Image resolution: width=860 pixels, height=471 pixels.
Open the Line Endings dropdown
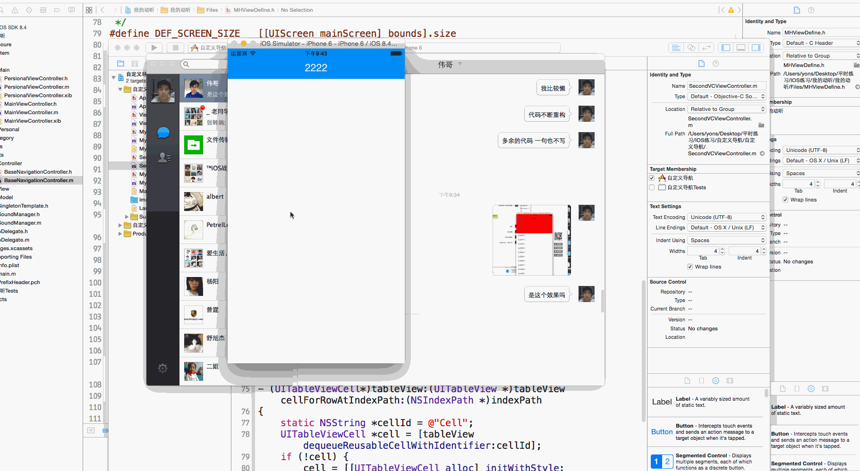pyautogui.click(x=726, y=227)
